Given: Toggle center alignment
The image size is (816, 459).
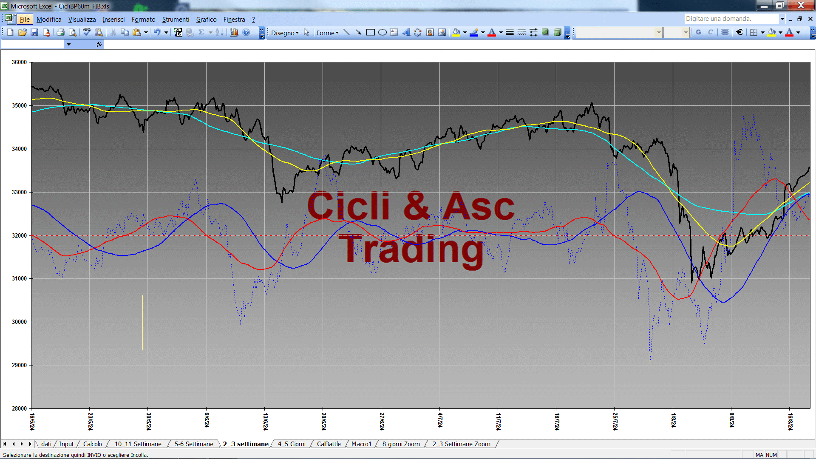Looking at the screenshot, I should [725, 32].
